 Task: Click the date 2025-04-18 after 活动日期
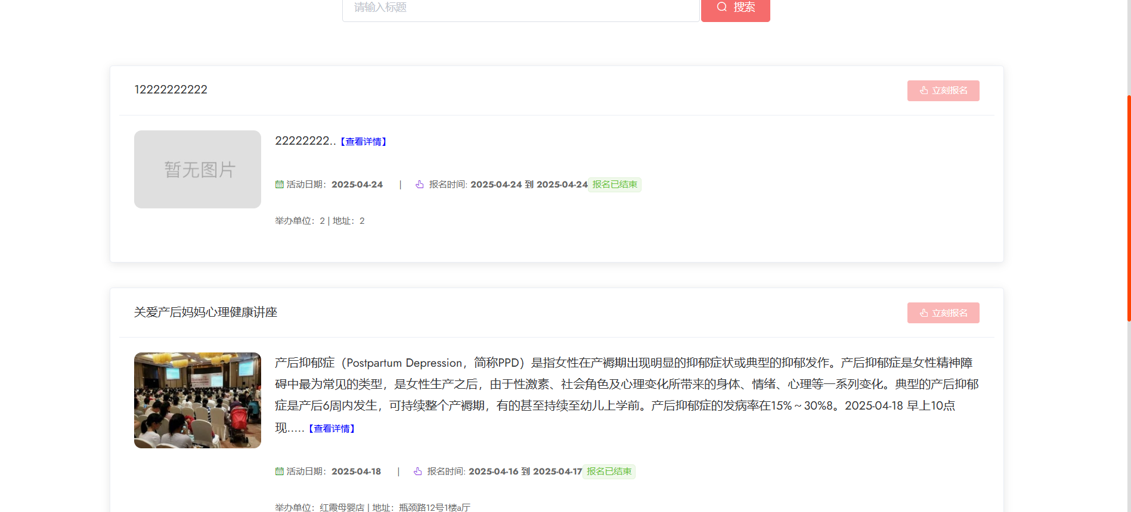tap(356, 472)
